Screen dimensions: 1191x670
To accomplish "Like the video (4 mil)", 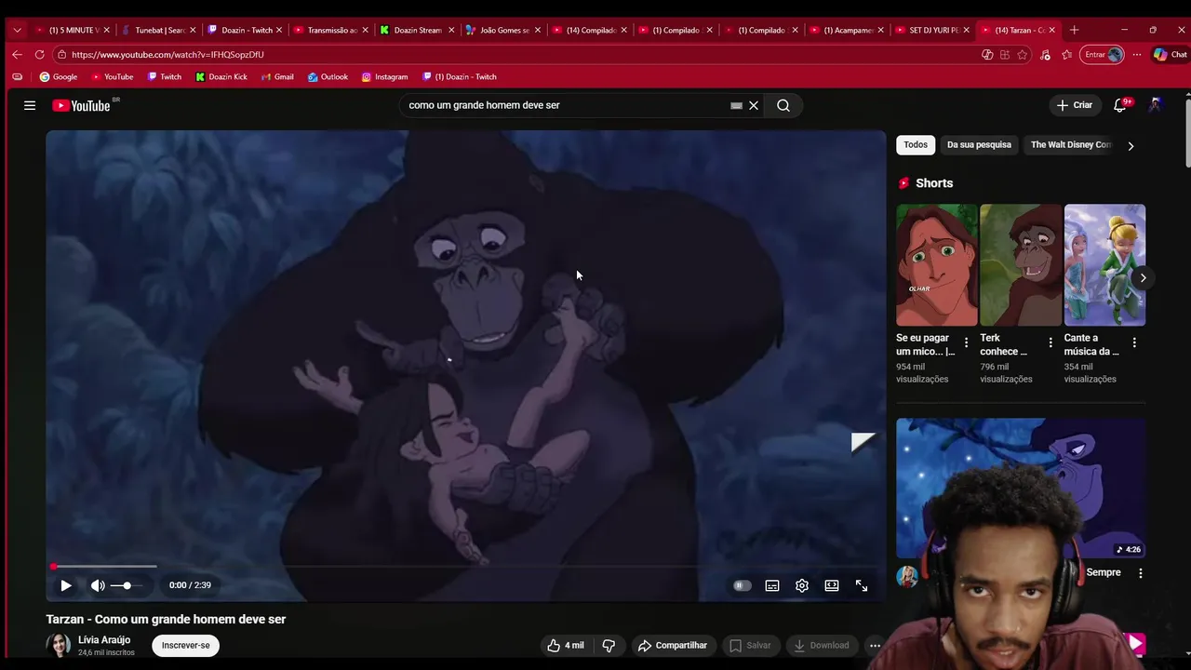I will (x=566, y=645).
